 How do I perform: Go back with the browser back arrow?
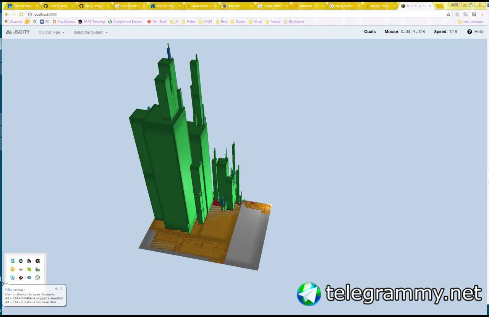(7, 15)
